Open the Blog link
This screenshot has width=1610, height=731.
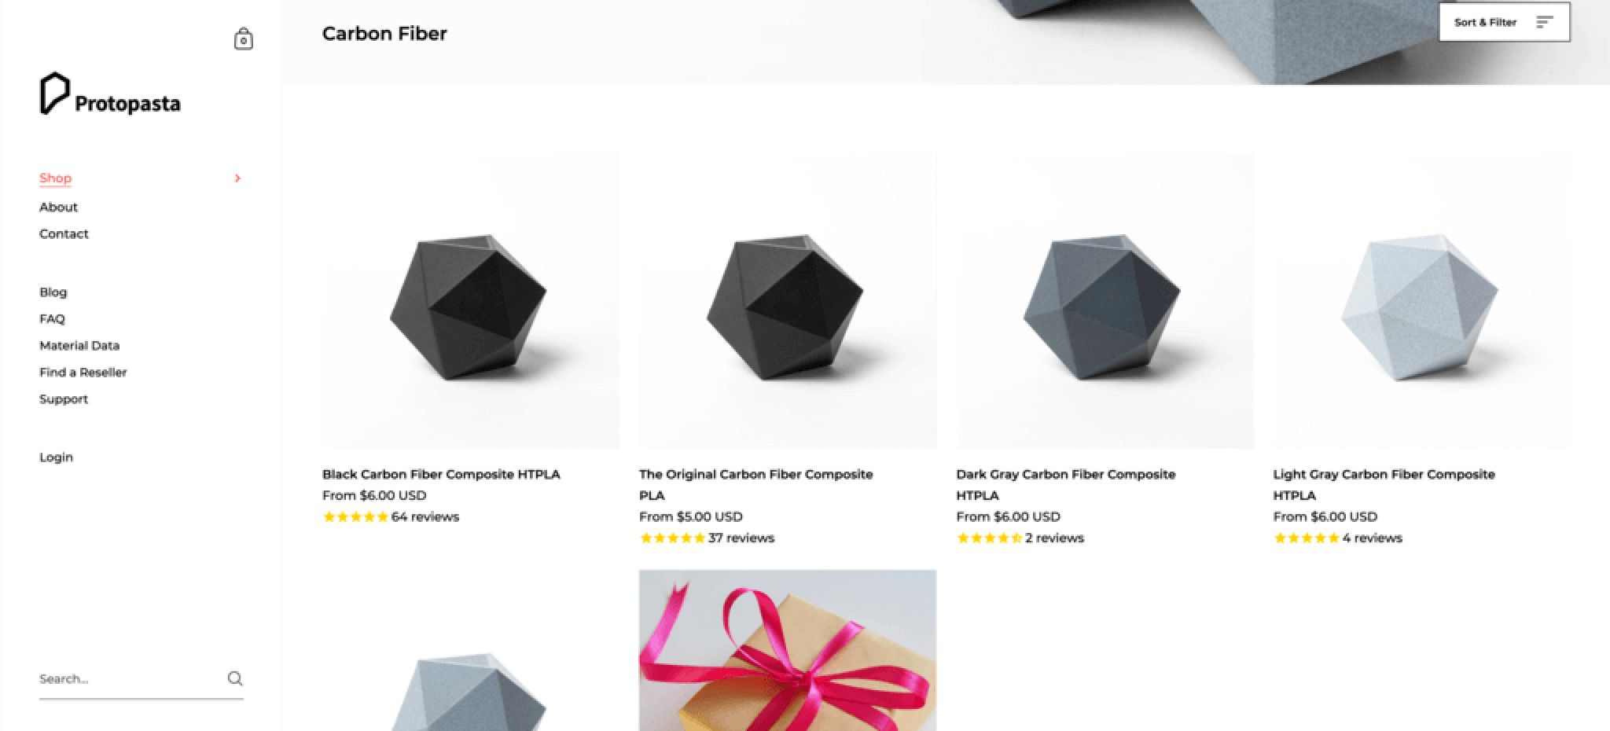[x=53, y=292]
